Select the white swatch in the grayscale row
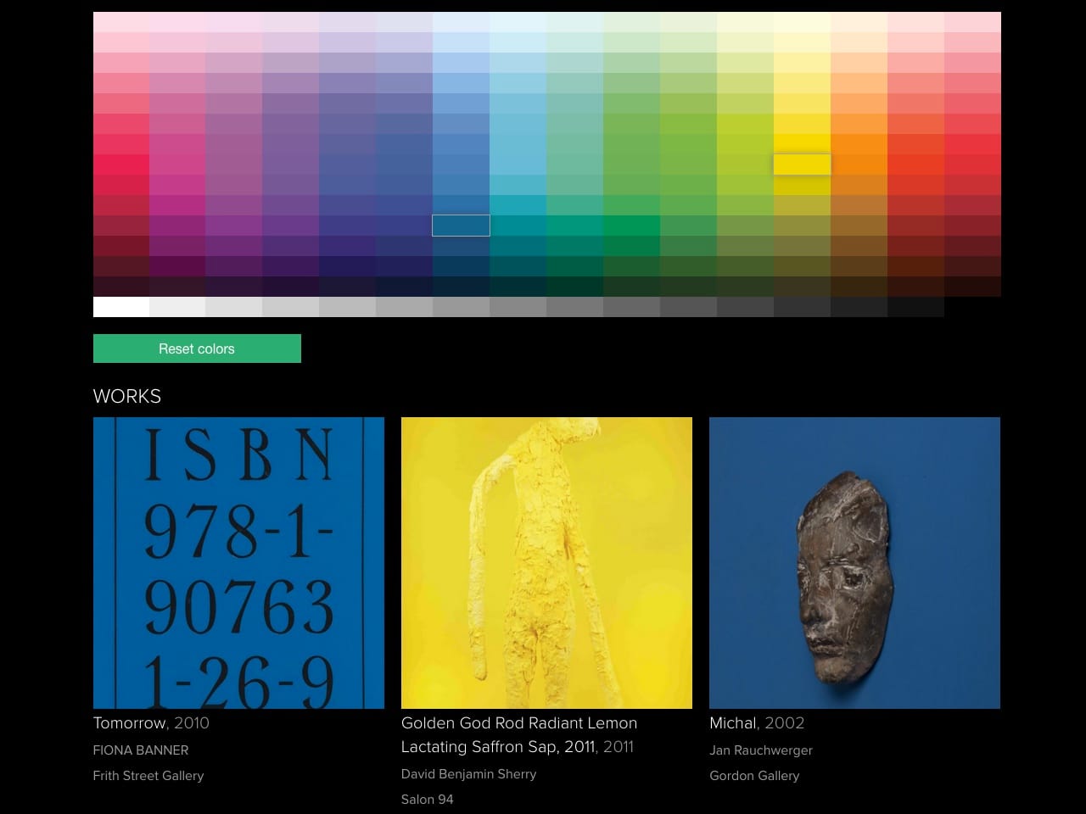1086x814 pixels. click(x=119, y=307)
